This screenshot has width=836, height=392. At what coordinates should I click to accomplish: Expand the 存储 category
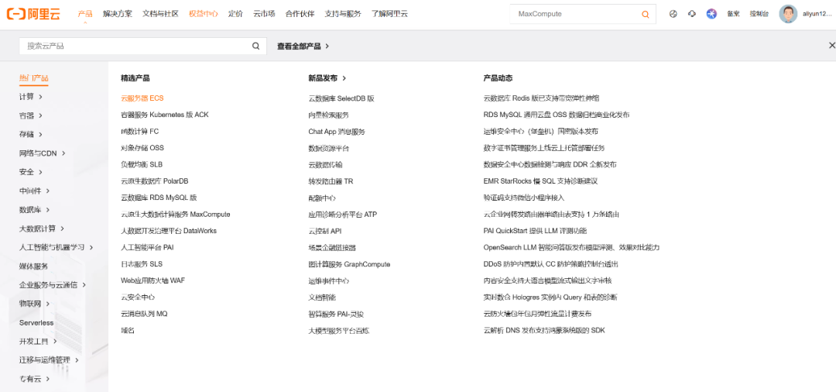tap(31, 134)
